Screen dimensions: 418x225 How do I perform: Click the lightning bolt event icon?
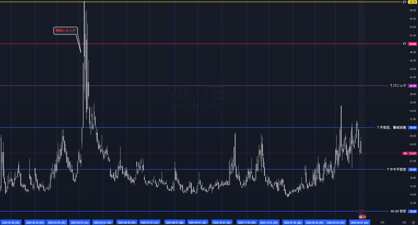[361, 211]
